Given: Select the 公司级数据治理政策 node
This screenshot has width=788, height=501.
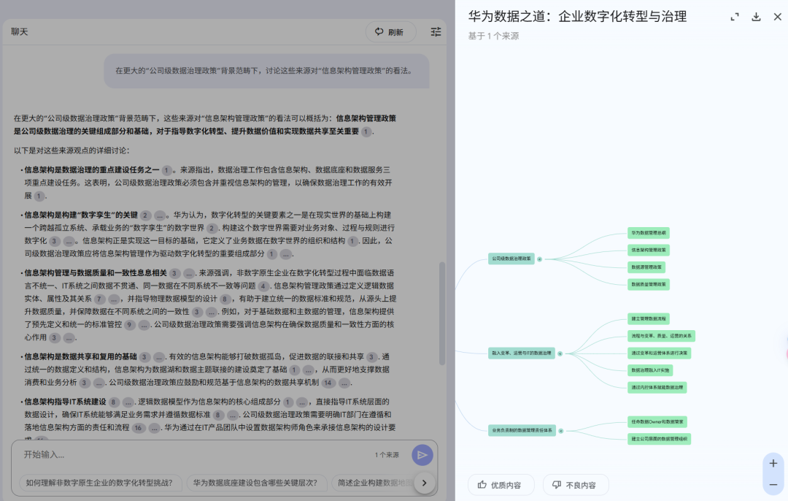Looking at the screenshot, I should click(x=511, y=259).
